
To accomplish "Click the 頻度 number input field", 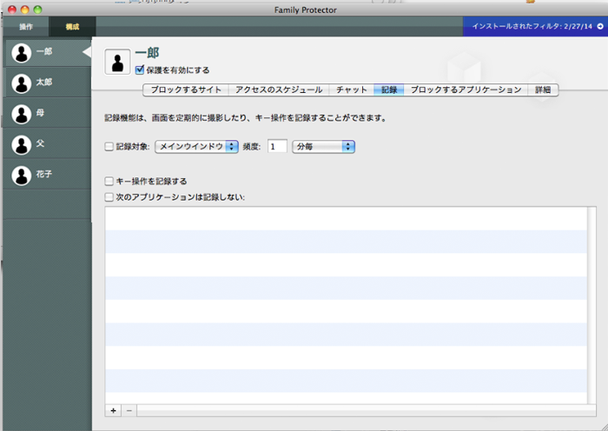I will pyautogui.click(x=277, y=147).
